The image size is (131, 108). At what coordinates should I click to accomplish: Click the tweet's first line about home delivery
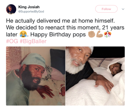tap(60, 21)
